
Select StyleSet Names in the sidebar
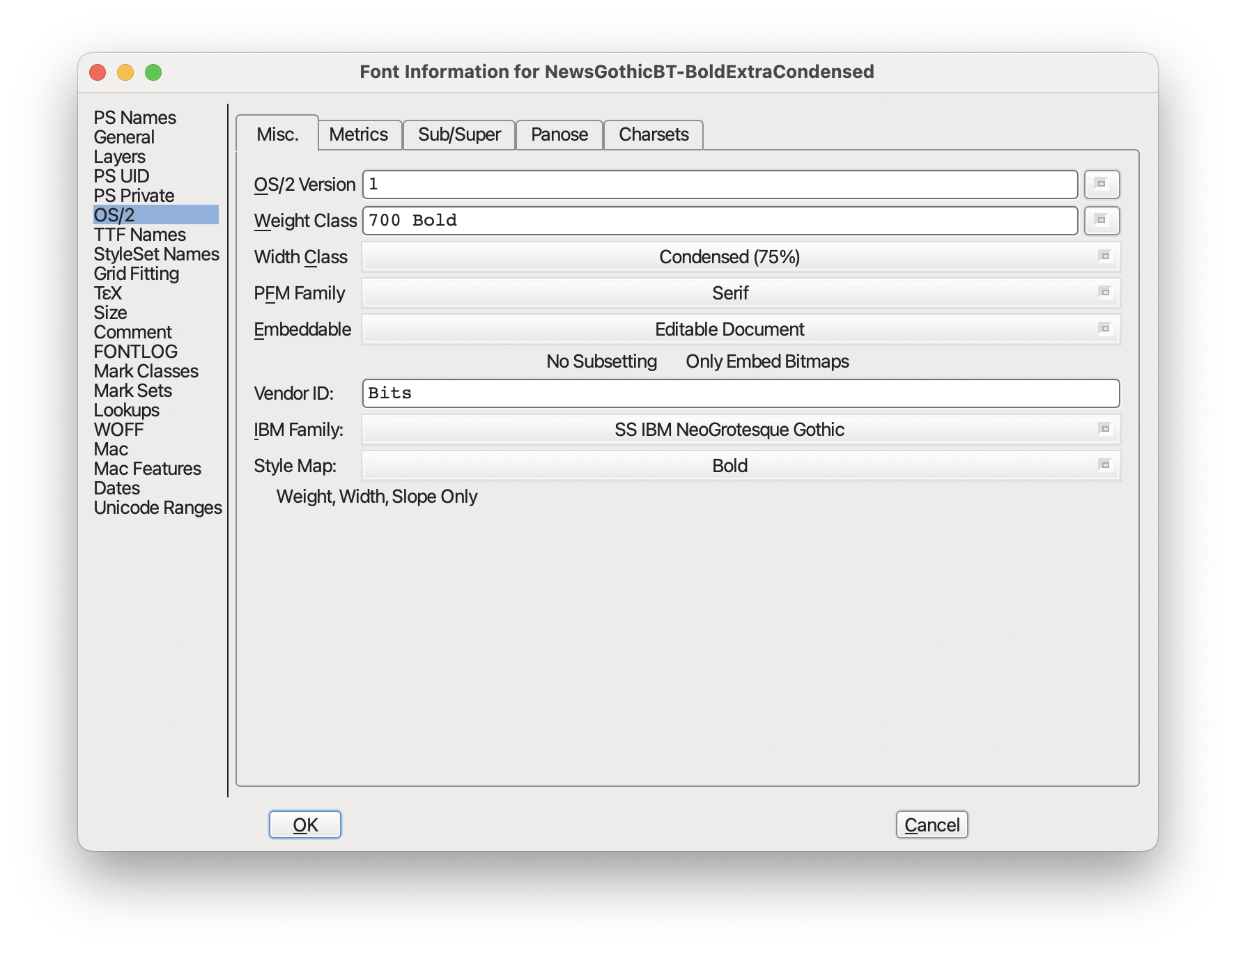coord(157,254)
